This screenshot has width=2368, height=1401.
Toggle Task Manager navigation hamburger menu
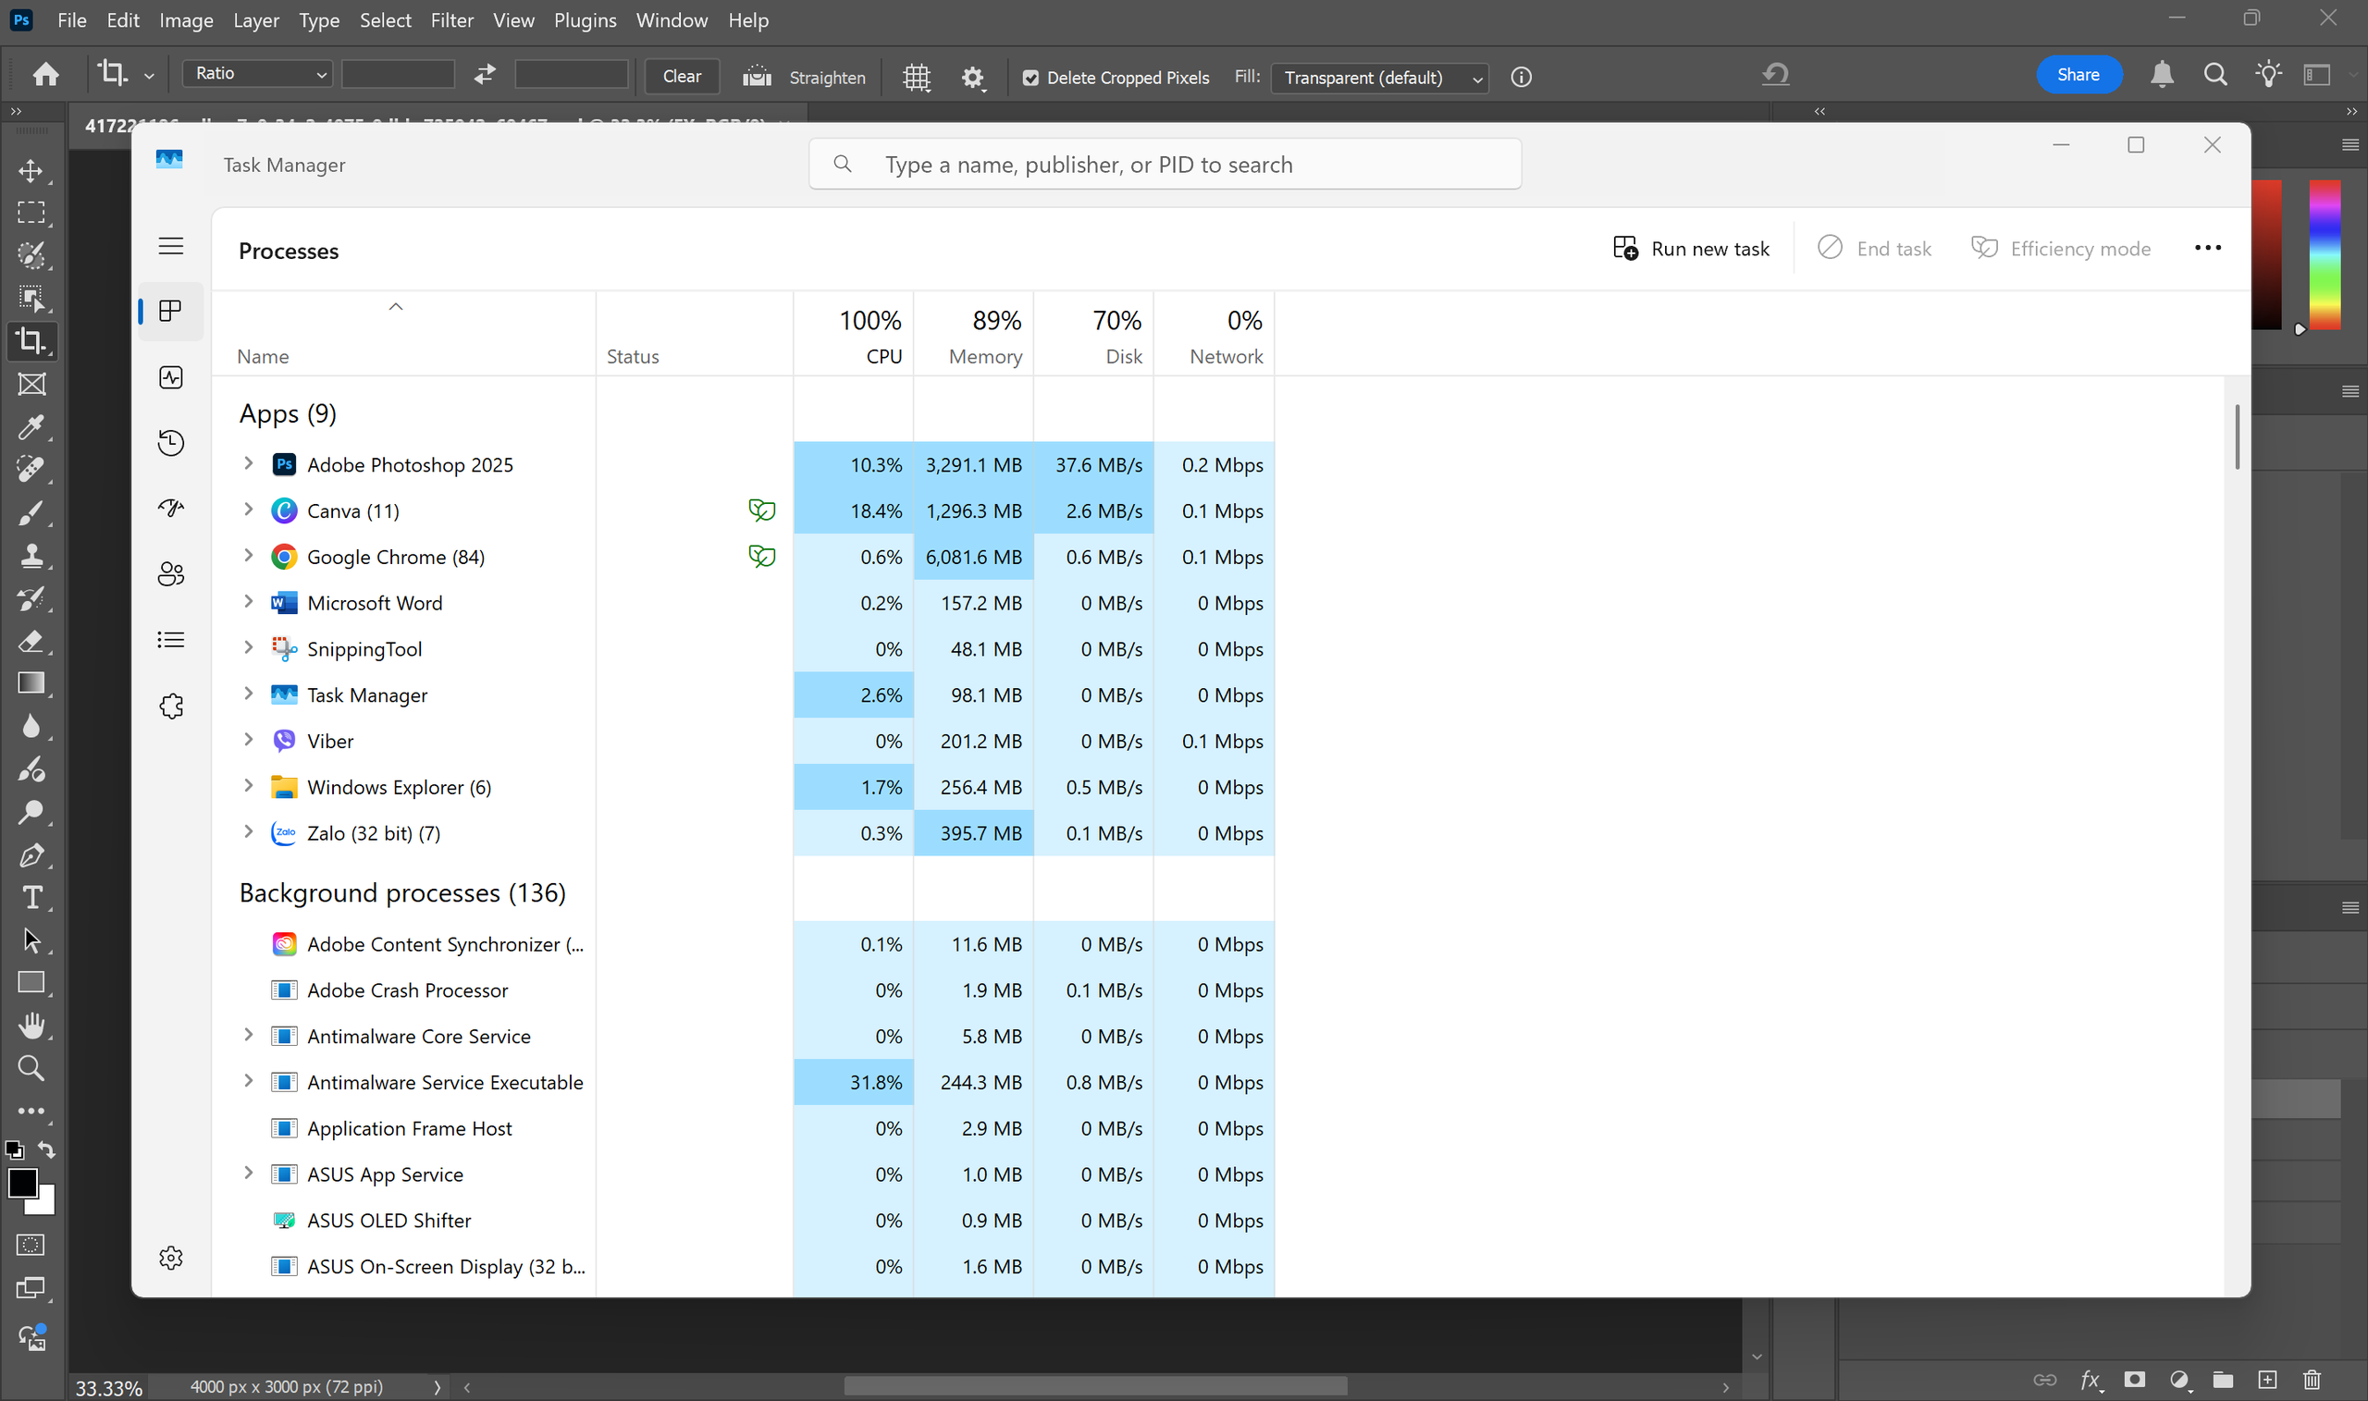(x=171, y=246)
